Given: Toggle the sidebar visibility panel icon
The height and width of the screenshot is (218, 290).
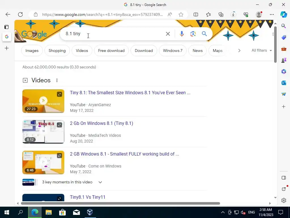Looking at the screenshot, I should pyautogui.click(x=283, y=178).
